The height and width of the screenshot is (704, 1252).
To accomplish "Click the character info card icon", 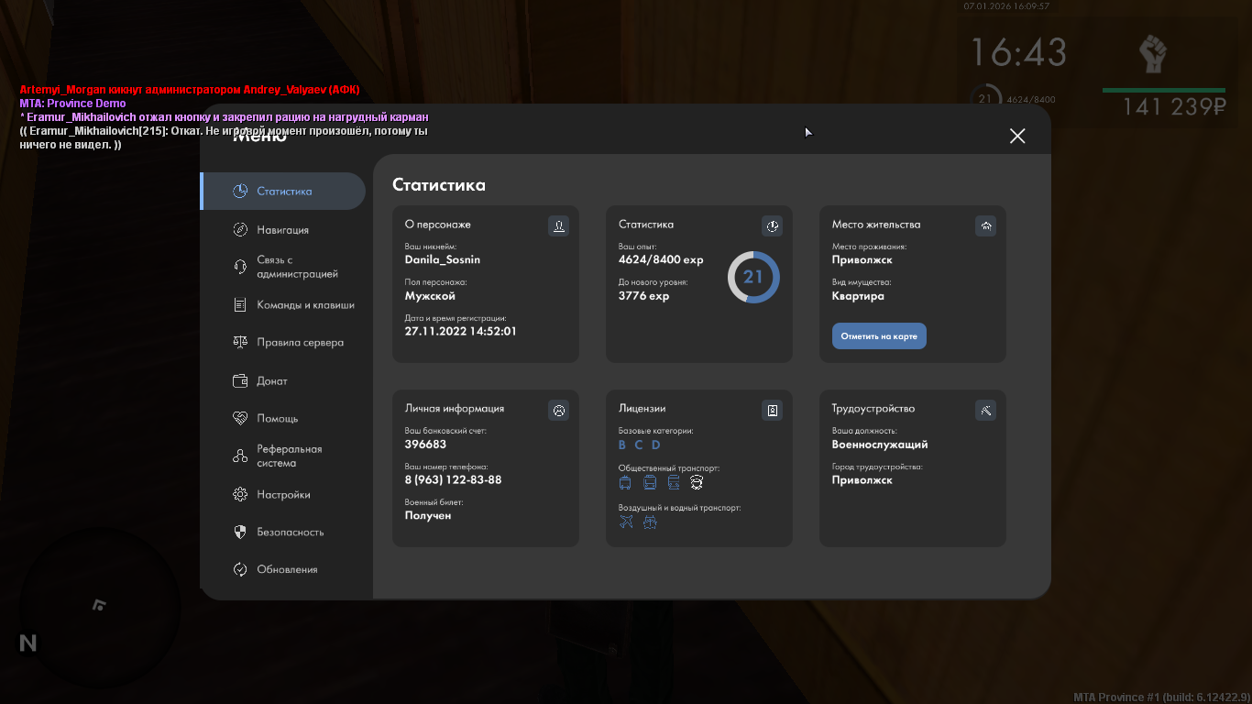I will (558, 225).
